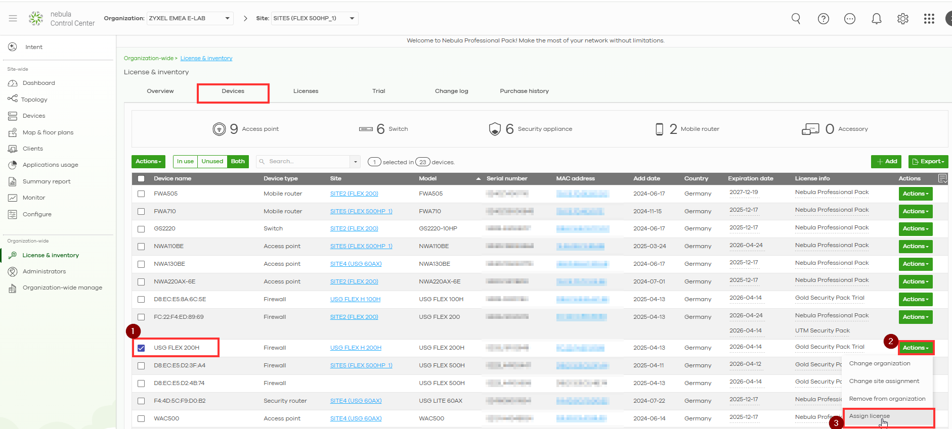This screenshot has height=429, width=952.
Task: Click the Topology sidebar icon
Action: pos(13,99)
